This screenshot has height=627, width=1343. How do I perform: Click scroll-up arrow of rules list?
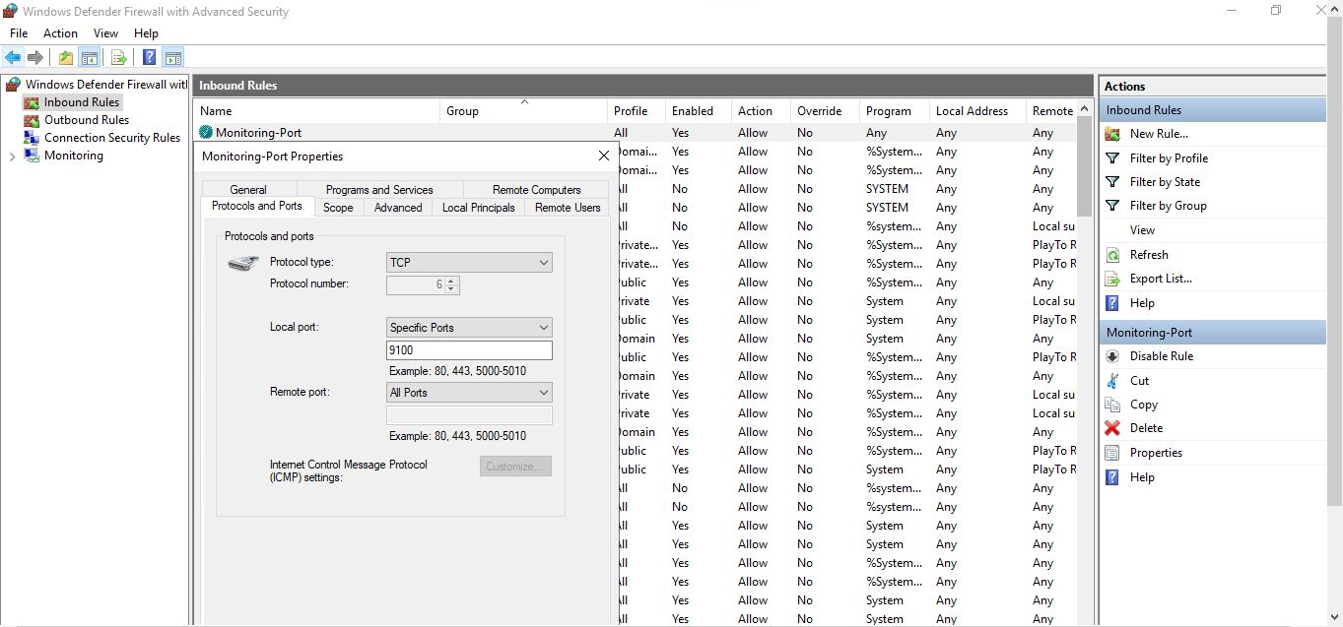click(1085, 109)
